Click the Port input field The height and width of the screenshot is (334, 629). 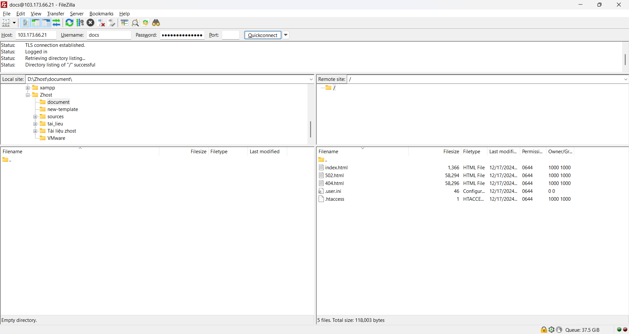[x=230, y=35]
